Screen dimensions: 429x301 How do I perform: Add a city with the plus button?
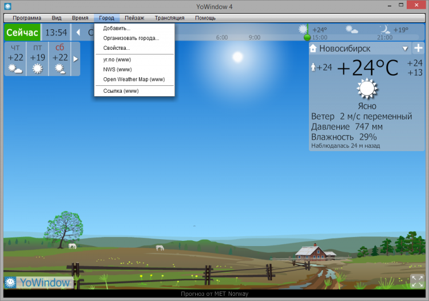pos(418,48)
